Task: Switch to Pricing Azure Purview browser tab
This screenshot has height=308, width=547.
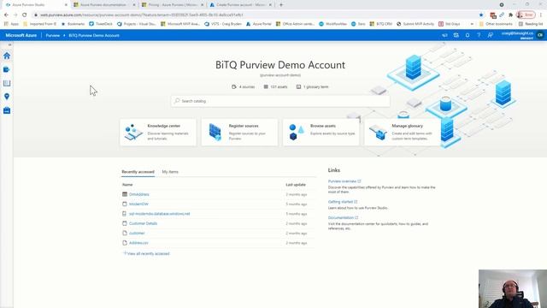Action: click(173, 5)
